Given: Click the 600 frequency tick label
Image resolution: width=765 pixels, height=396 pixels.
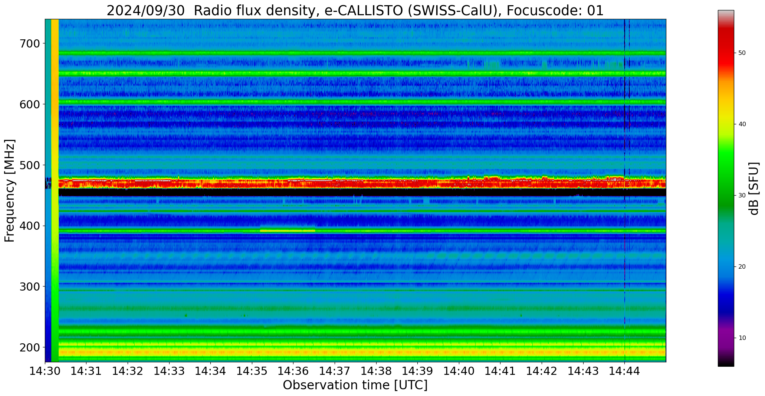Looking at the screenshot, I should 29,104.
